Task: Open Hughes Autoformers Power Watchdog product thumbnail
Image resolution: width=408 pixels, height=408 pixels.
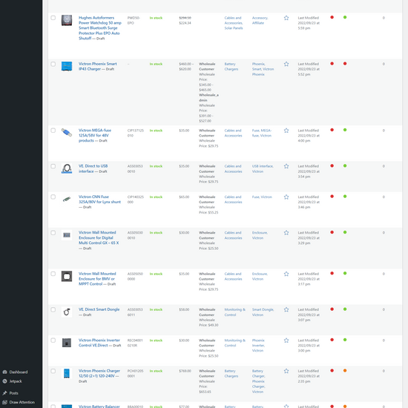Action: click(67, 20)
